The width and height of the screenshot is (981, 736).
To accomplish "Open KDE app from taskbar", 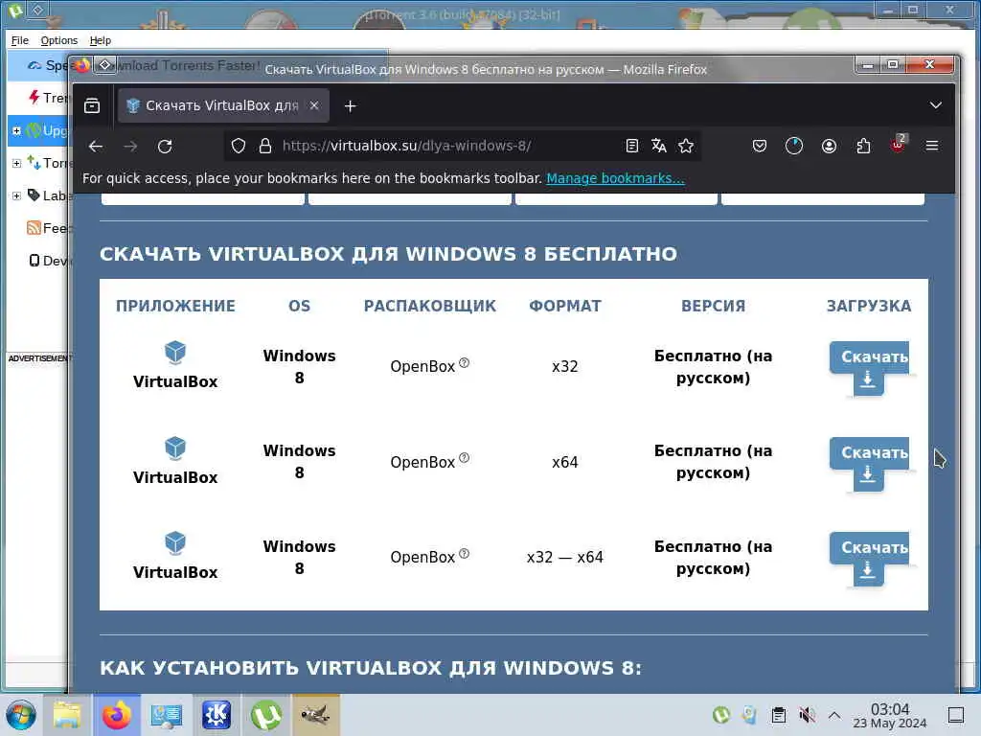I will coord(216,715).
